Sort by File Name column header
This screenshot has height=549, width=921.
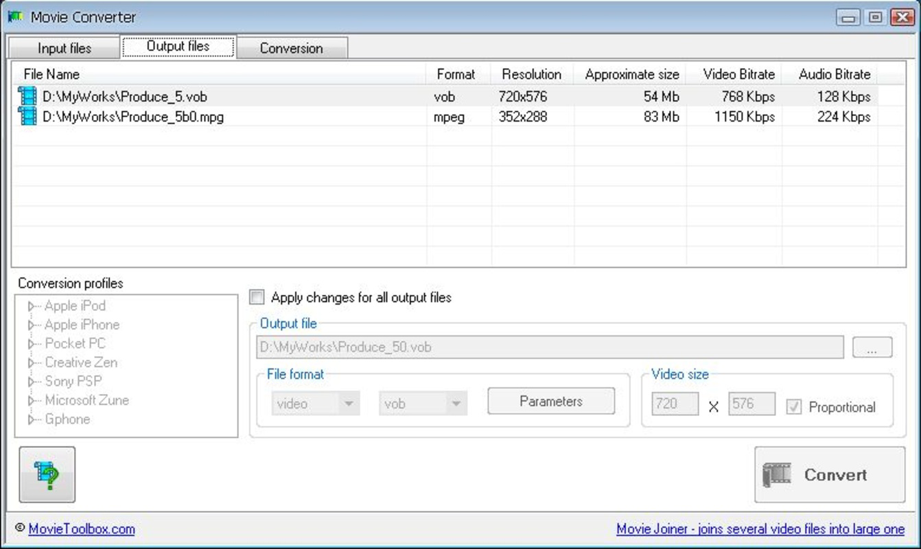click(220, 74)
